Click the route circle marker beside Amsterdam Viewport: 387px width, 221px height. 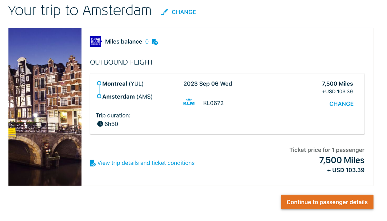click(99, 96)
